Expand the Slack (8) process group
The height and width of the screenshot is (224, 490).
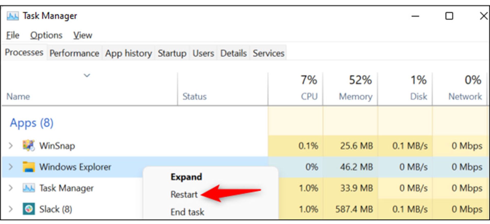(x=10, y=209)
